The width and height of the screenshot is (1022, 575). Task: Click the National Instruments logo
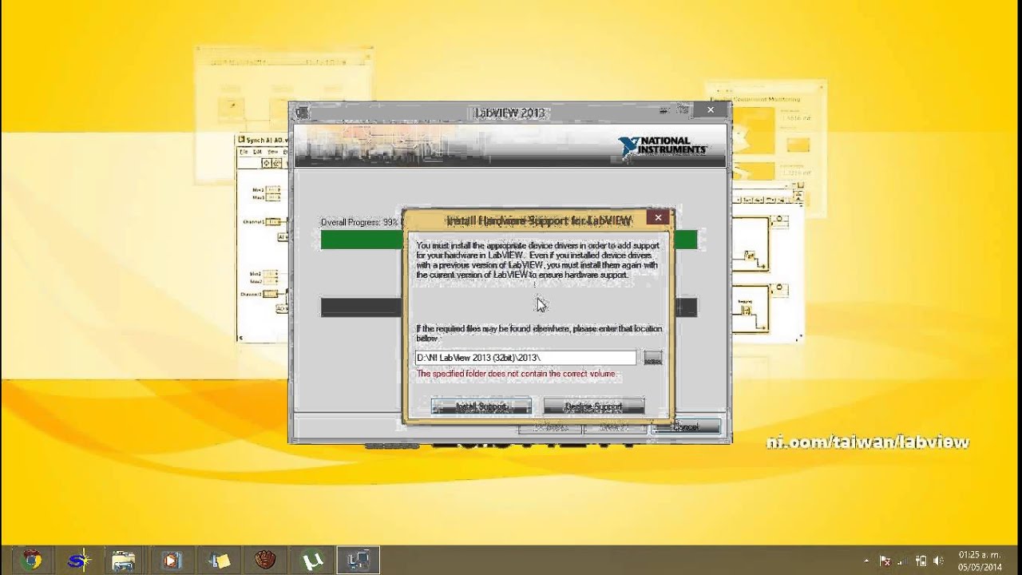[663, 147]
